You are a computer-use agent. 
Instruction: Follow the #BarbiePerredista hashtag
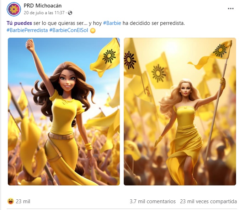27,30
